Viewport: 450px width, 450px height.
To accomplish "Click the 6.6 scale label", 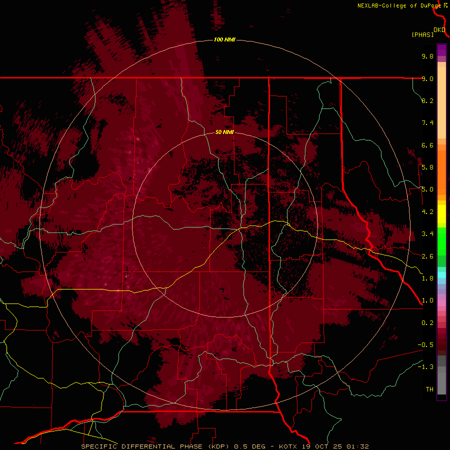I will click(427, 145).
